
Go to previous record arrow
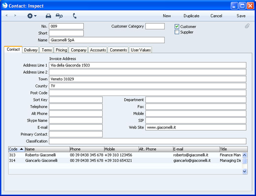[x=6, y=16]
